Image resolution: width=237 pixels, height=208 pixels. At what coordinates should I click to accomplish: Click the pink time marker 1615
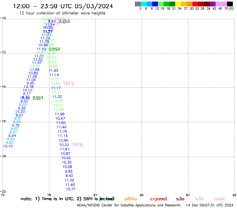(69, 84)
